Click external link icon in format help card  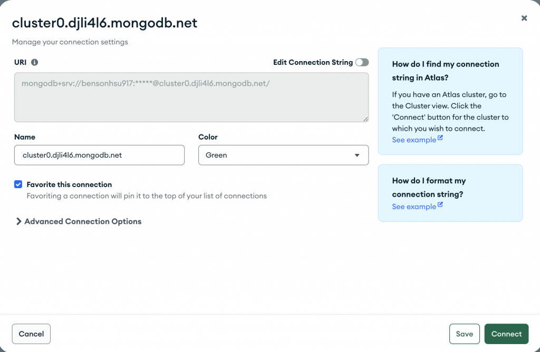pyautogui.click(x=440, y=206)
